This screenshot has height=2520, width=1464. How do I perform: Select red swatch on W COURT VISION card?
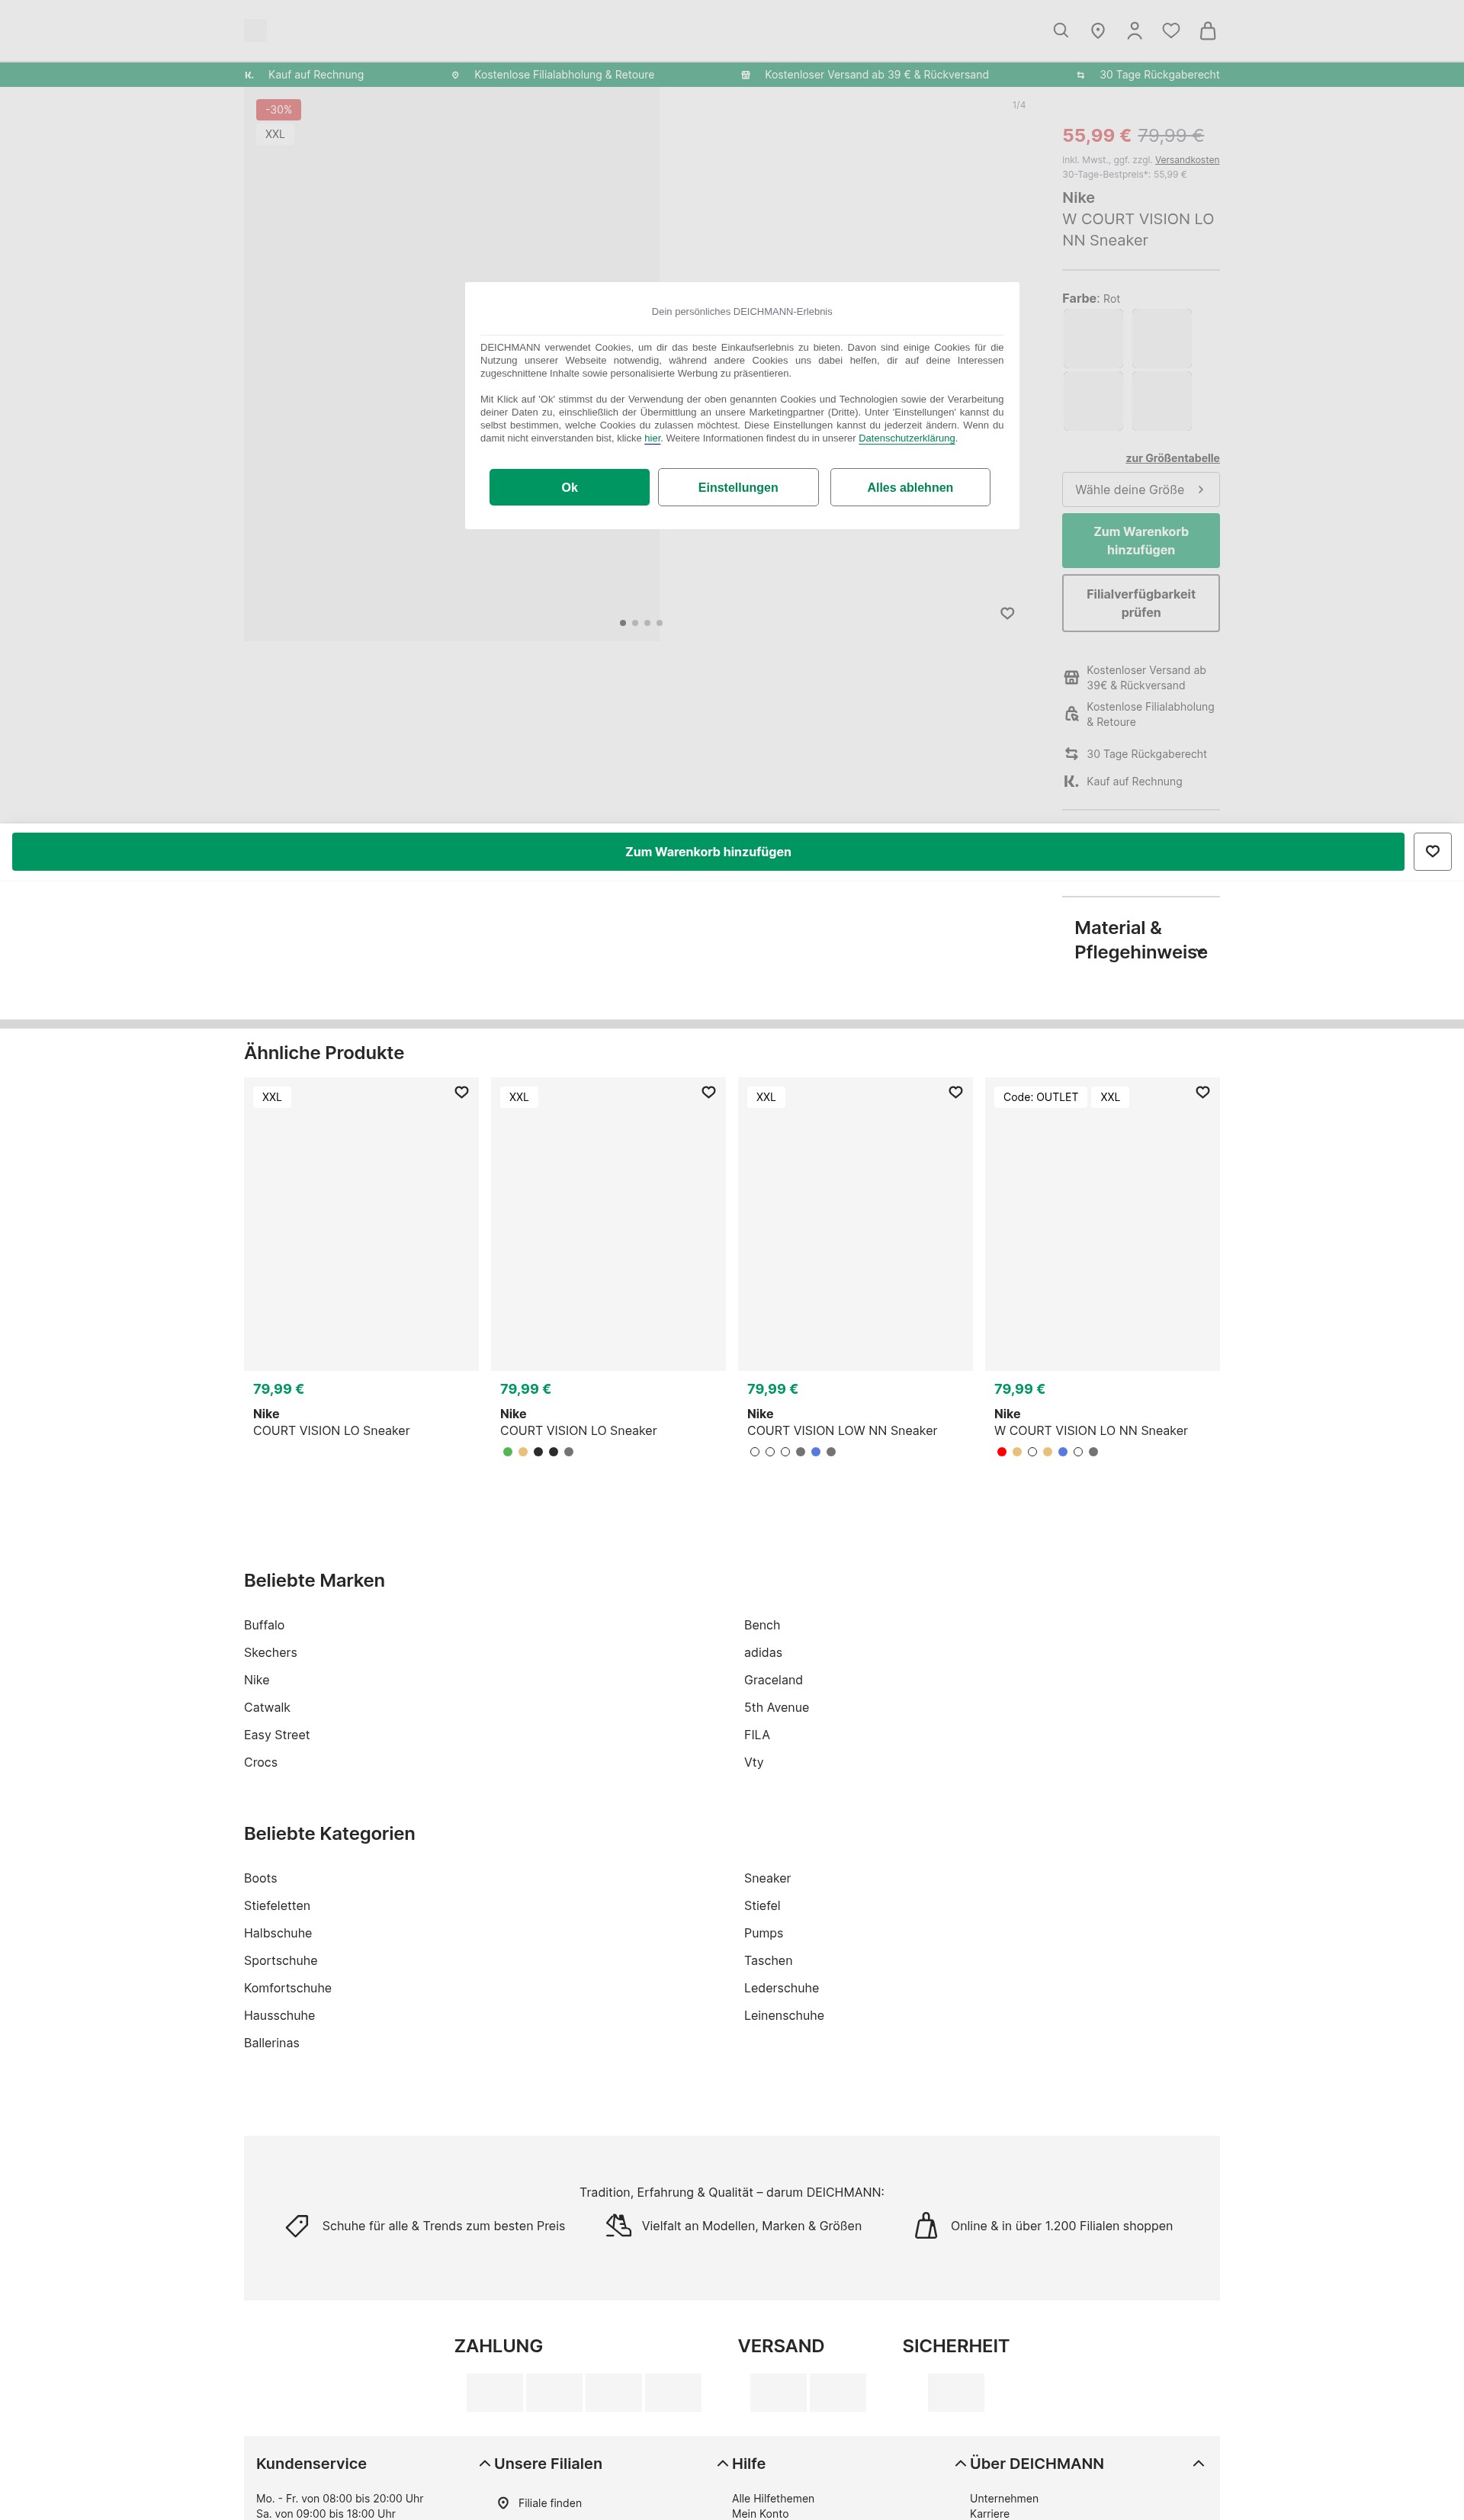1001,1451
